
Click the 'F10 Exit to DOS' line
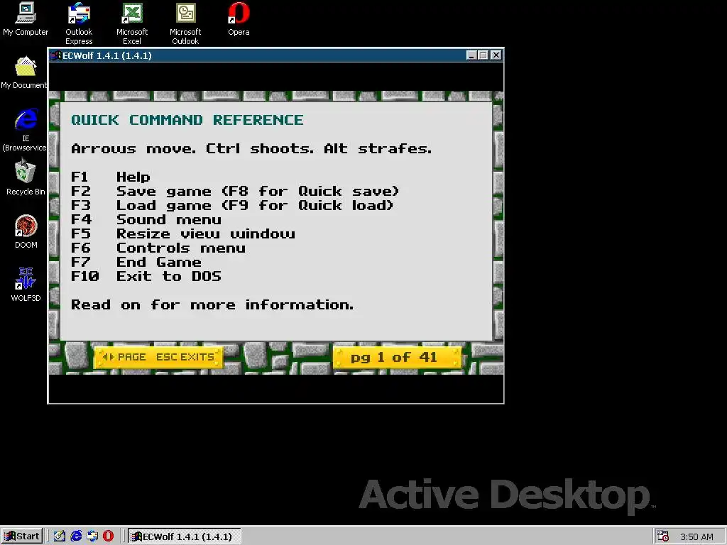pyautogui.click(x=146, y=277)
